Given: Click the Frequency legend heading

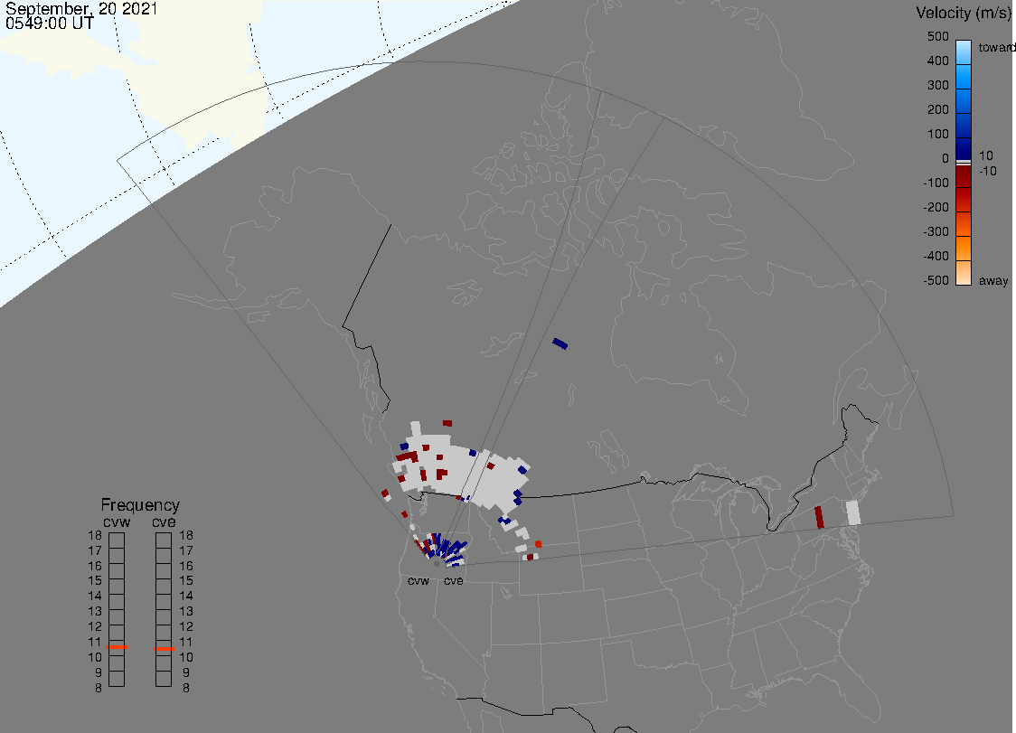Looking at the screenshot, I should [x=140, y=505].
